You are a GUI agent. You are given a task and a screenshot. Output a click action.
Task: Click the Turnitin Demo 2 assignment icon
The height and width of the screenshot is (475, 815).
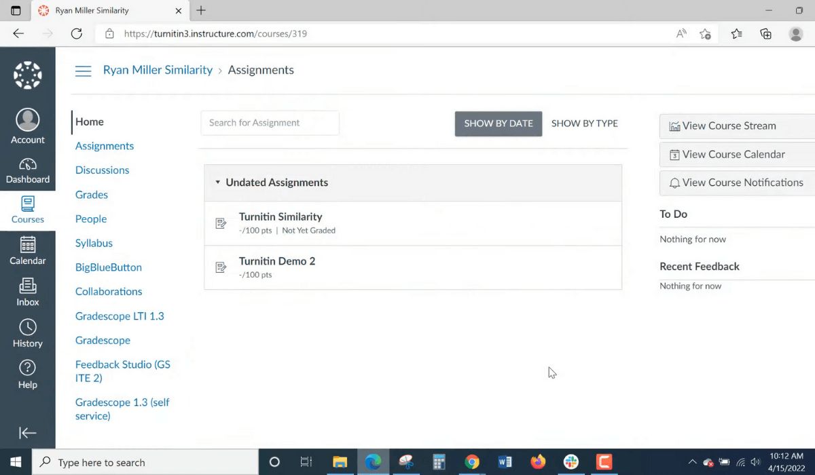pos(221,267)
